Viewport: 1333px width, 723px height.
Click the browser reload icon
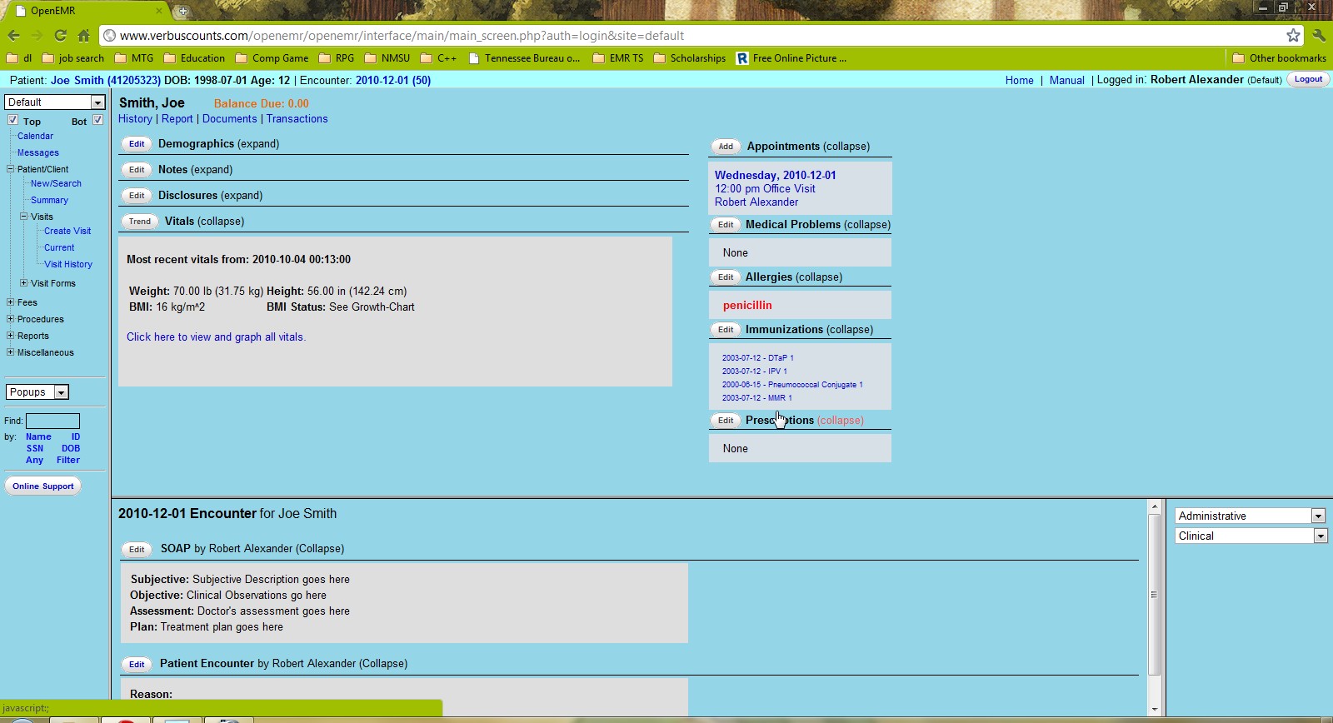tap(60, 35)
